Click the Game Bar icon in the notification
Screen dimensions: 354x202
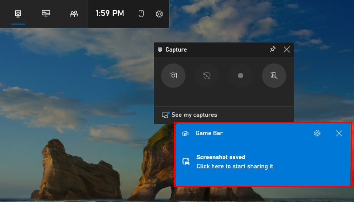186,133
